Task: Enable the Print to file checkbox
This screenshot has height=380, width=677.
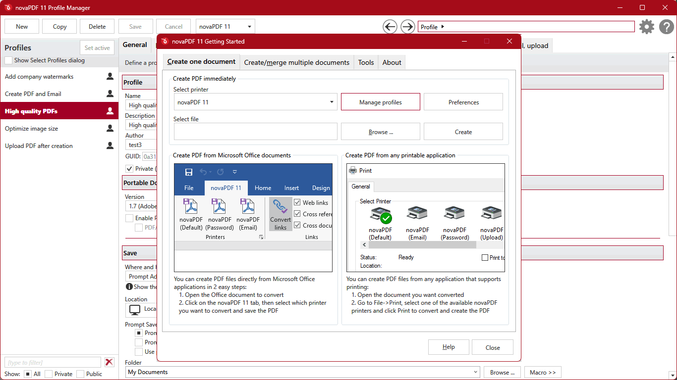Action: tap(485, 258)
